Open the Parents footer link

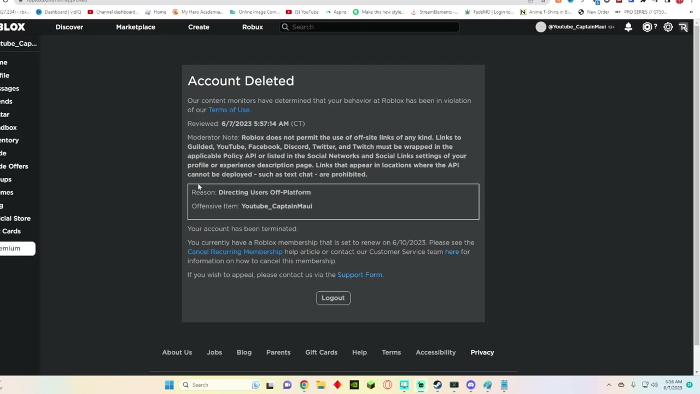[x=278, y=352]
